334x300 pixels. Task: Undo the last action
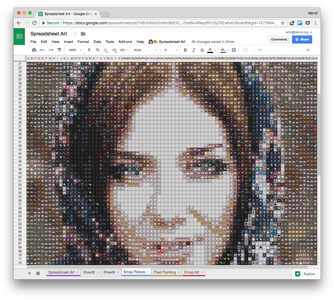point(43,50)
